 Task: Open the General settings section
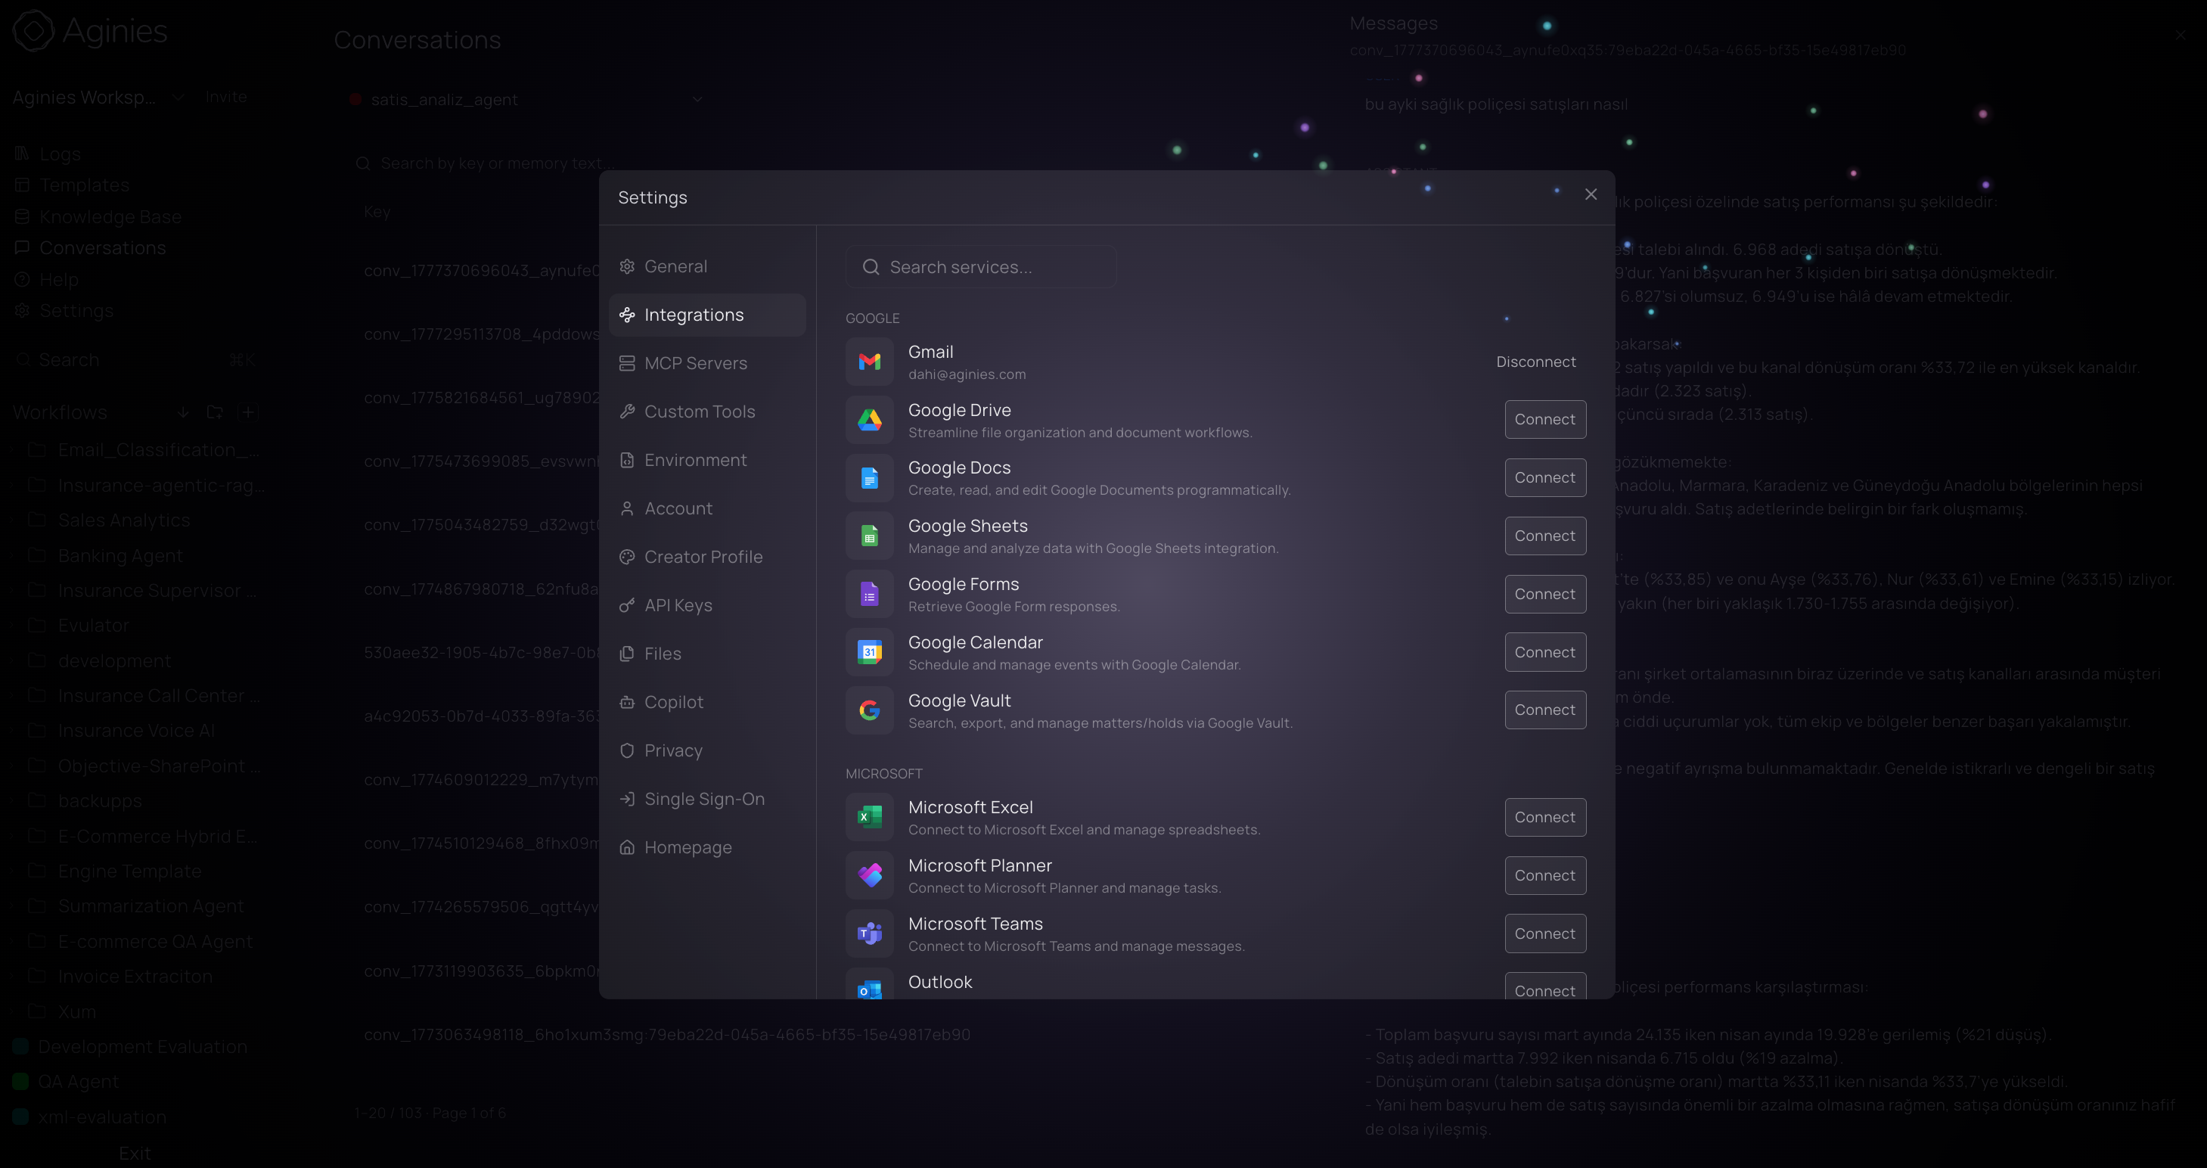(707, 266)
